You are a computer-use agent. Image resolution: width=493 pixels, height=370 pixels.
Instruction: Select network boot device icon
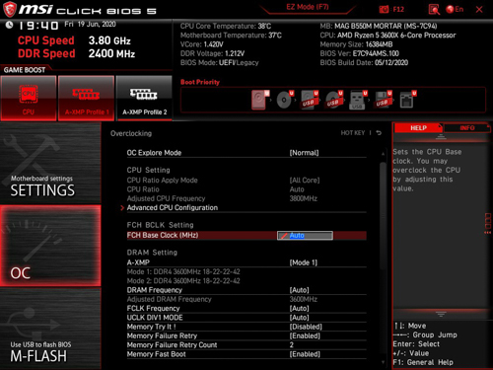(x=408, y=100)
